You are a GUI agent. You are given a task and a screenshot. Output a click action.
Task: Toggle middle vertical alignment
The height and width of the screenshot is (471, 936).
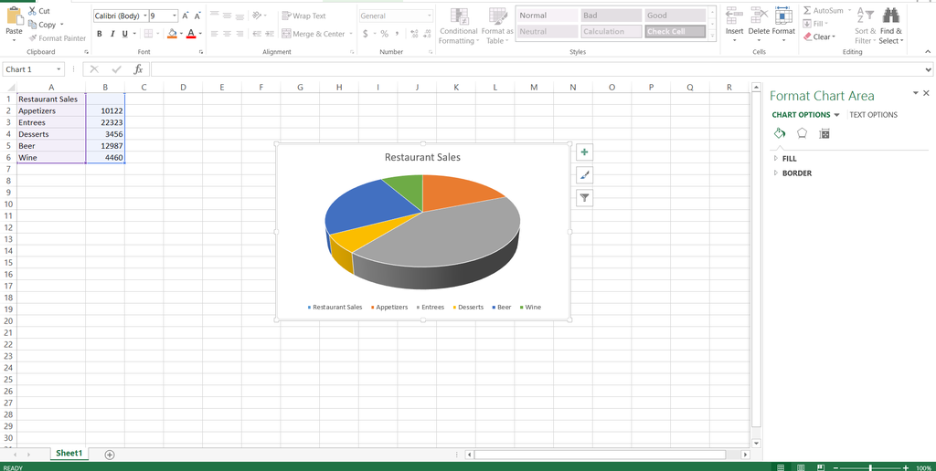tap(227, 16)
